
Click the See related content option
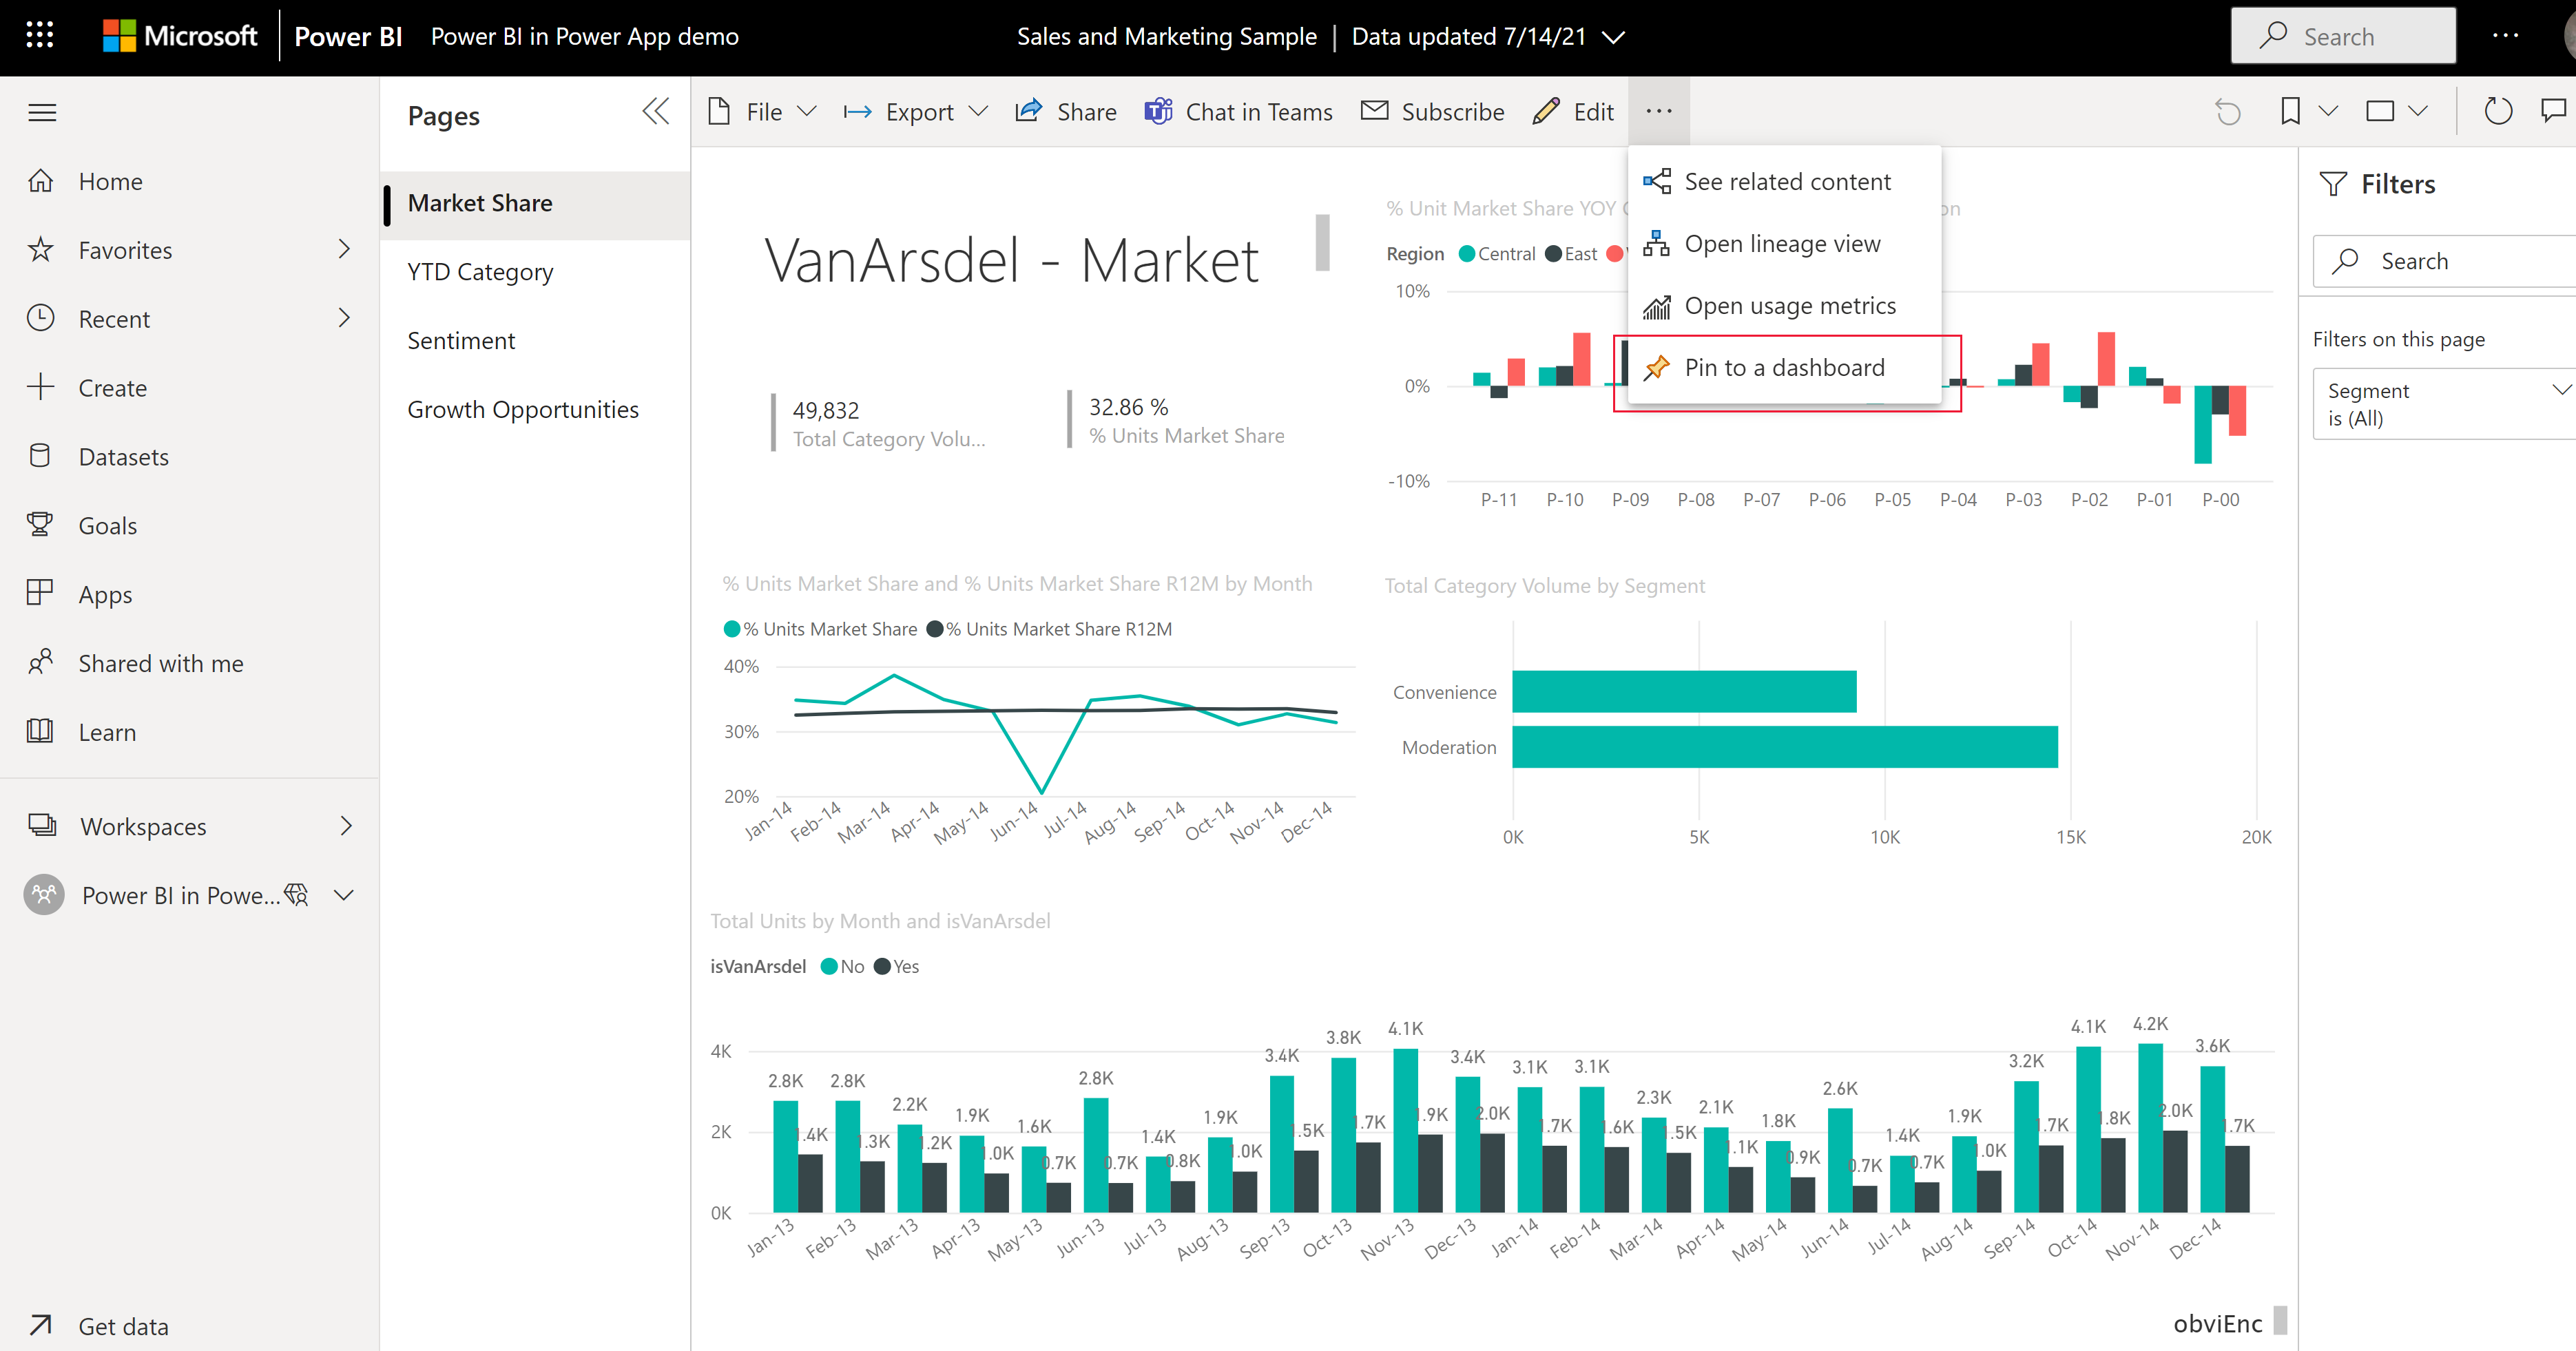click(1787, 180)
